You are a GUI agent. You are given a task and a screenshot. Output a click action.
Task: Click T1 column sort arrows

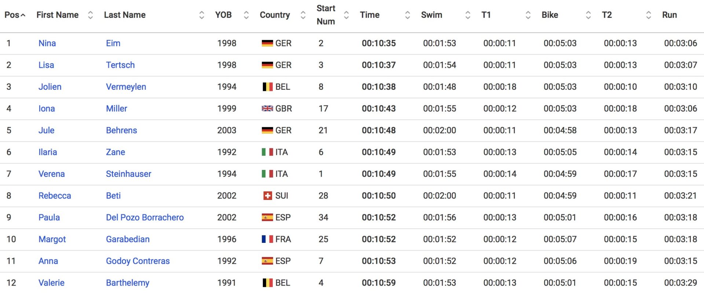coord(528,15)
